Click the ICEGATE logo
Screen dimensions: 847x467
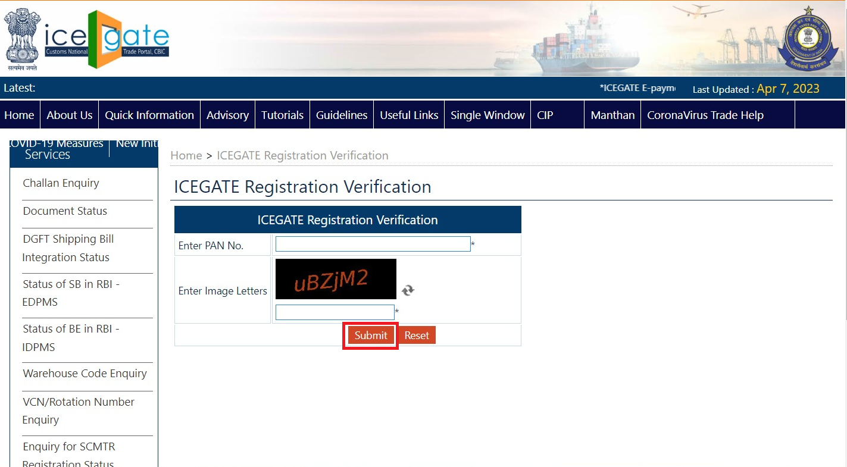(x=107, y=40)
